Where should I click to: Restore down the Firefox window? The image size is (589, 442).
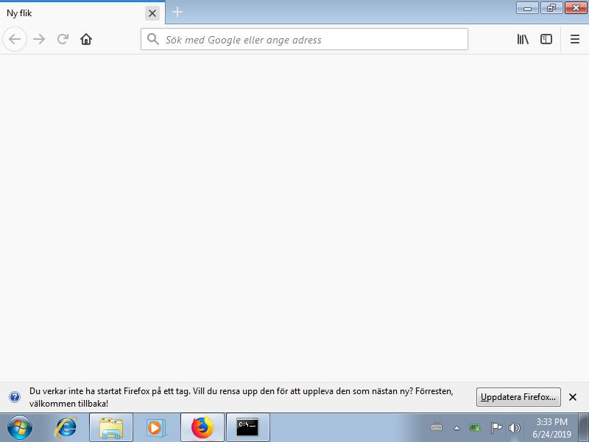(551, 8)
